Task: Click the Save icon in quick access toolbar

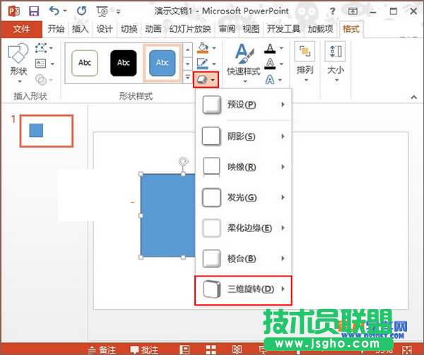Action: click(x=34, y=11)
